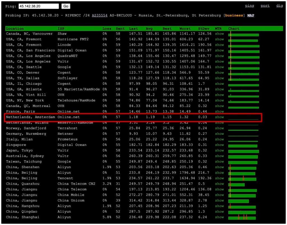Select the 5.8% loss value for Shanghai

(x=107, y=217)
